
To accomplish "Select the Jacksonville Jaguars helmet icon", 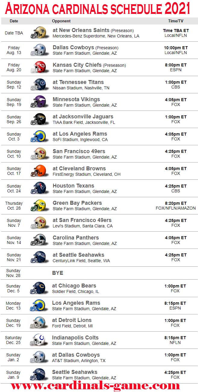I will click(x=38, y=119).
